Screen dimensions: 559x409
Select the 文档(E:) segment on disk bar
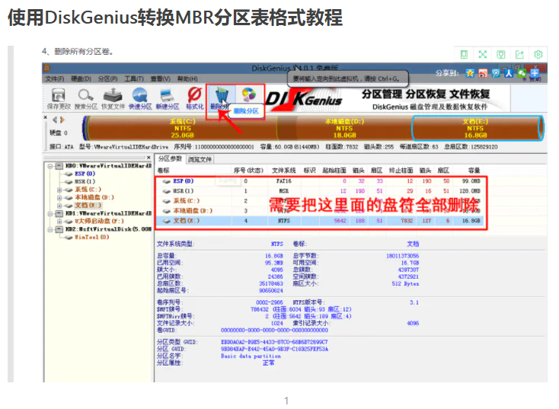pos(477,128)
